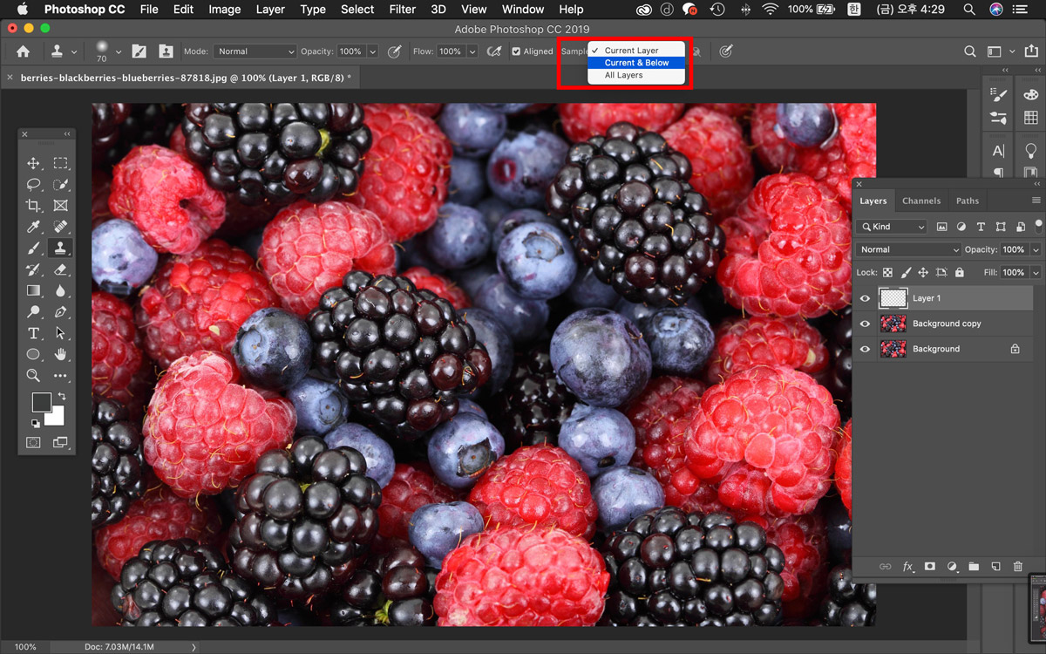Viewport: 1046px width, 654px height.
Task: Select the Eraser tool
Action: click(60, 269)
